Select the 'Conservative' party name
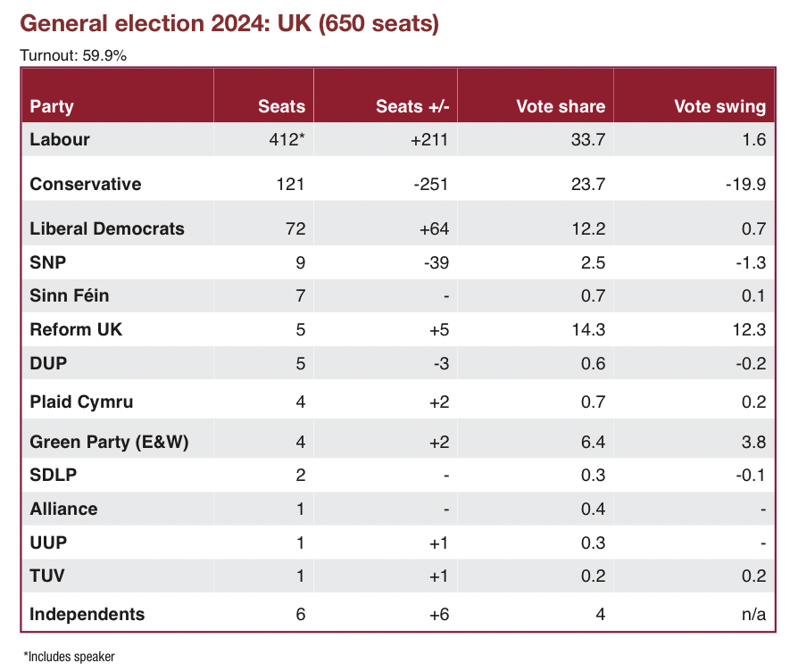 coord(86,184)
